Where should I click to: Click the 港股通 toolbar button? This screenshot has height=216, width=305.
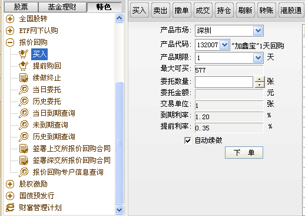(x=291, y=10)
